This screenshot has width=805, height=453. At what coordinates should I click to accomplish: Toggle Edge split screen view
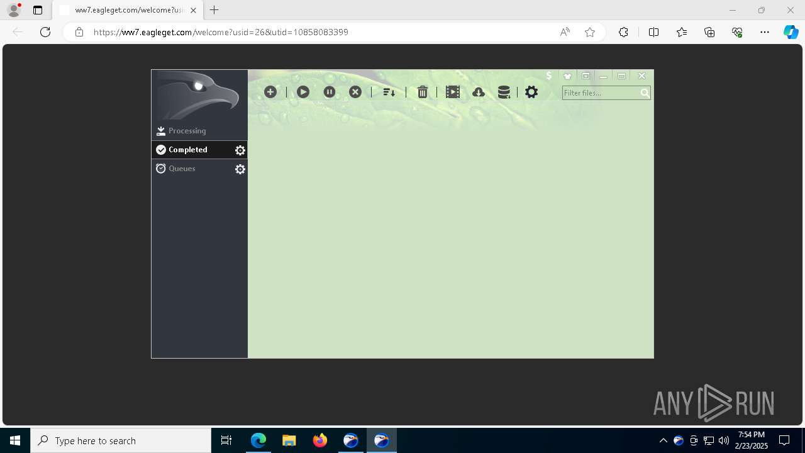point(653,32)
